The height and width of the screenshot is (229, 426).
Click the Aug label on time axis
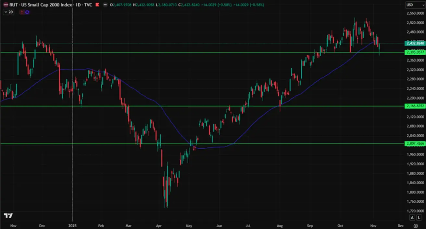280,225
